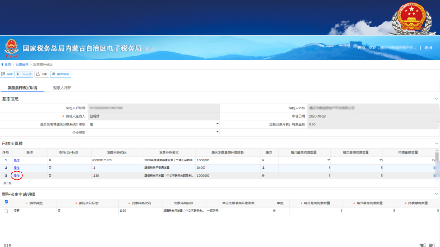Switch to 购票人维护 tab
Viewport: 440px width, 247px height.
point(62,88)
